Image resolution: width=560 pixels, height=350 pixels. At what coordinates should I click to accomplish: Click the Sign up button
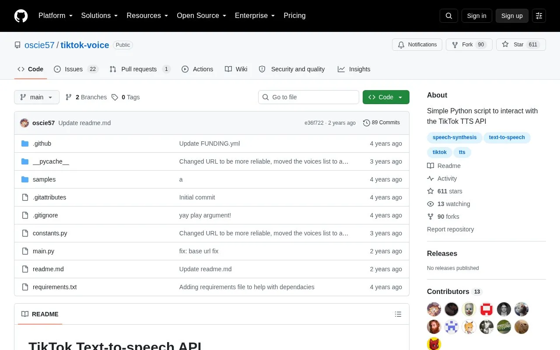(512, 16)
